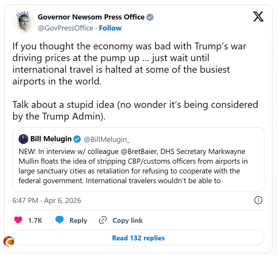Click the X logo icon
Image resolution: width=277 pixels, height=255 pixels.
(x=258, y=16)
